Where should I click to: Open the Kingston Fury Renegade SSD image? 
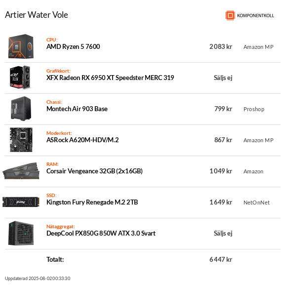coord(21,202)
